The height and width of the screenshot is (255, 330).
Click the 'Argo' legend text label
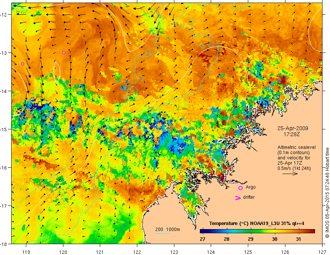pyautogui.click(x=251, y=187)
